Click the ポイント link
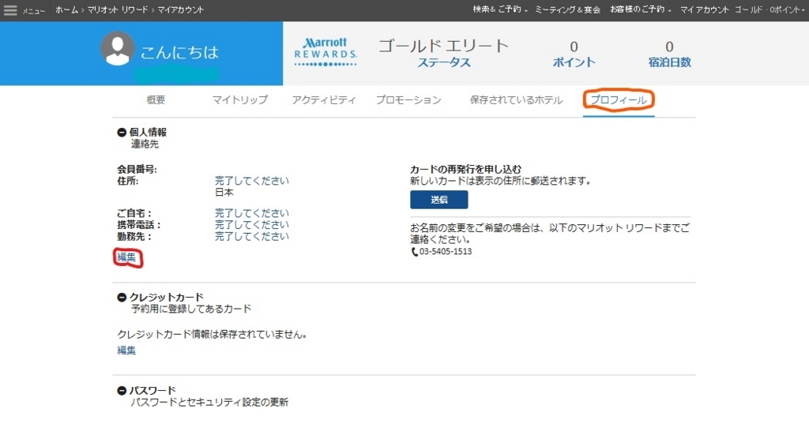Screen dimensions: 809x424 click(574, 62)
